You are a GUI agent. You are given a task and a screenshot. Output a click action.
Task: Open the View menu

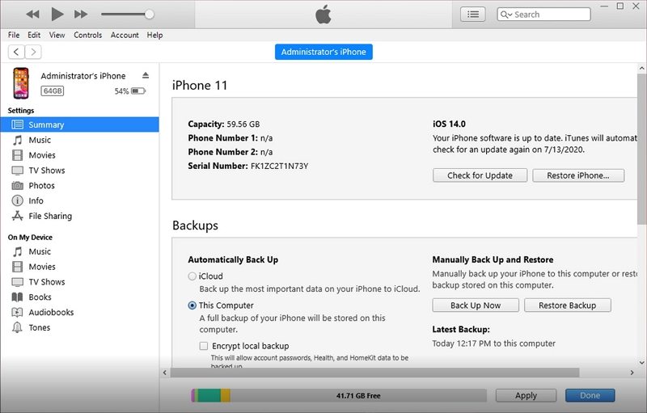point(57,35)
